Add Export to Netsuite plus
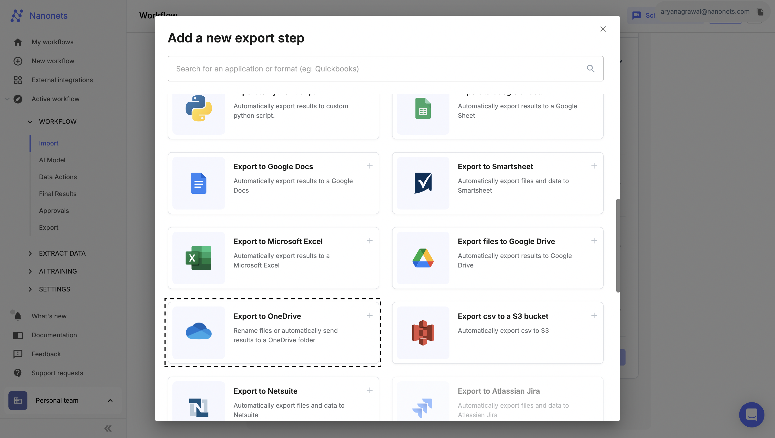This screenshot has width=775, height=438. click(370, 391)
